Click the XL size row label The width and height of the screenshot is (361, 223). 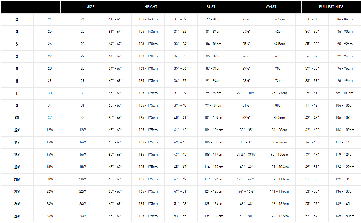17,106
